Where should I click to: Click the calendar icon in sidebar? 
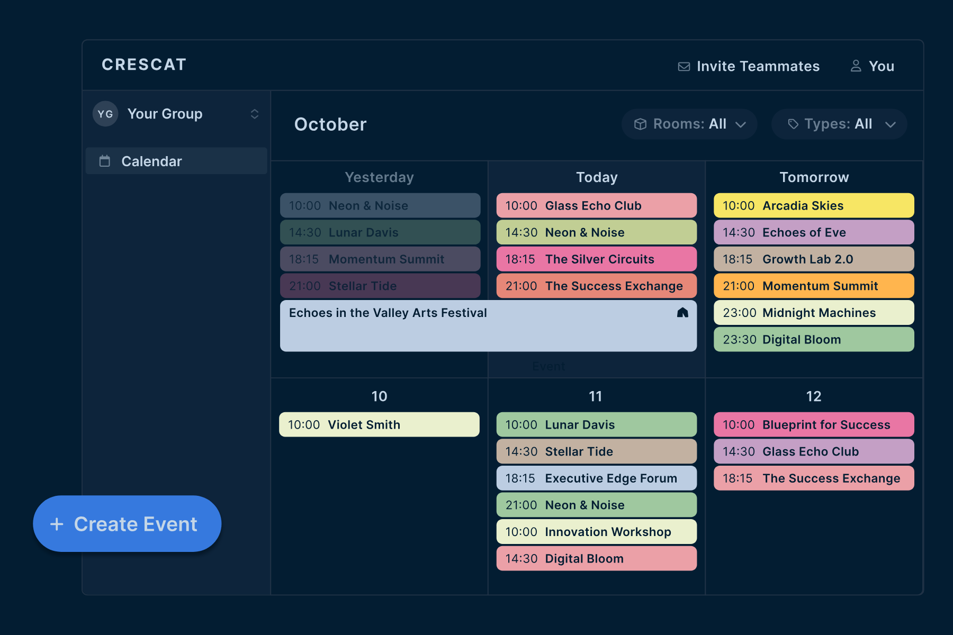pyautogui.click(x=105, y=161)
